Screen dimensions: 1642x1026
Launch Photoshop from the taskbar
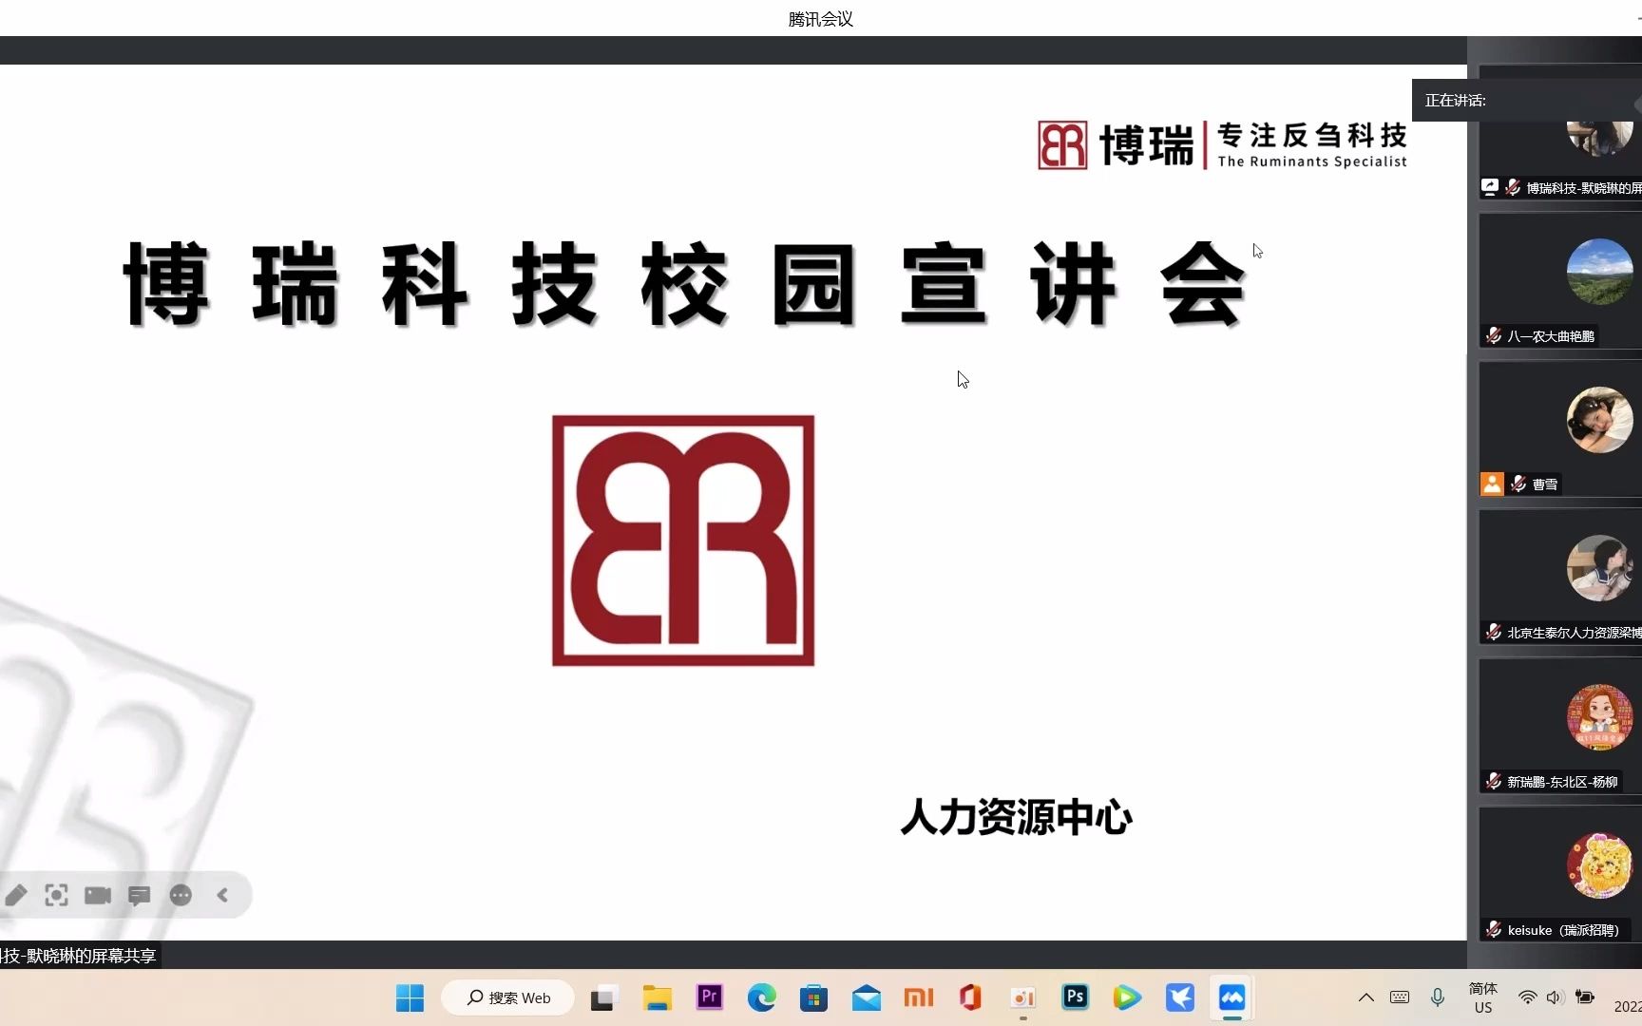pos(1074,997)
